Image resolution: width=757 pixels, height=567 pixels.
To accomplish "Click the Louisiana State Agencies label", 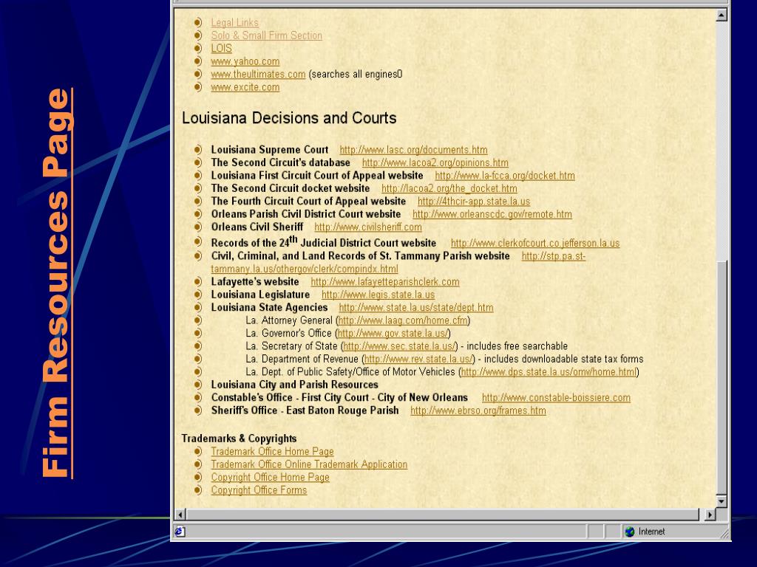I will coord(269,308).
